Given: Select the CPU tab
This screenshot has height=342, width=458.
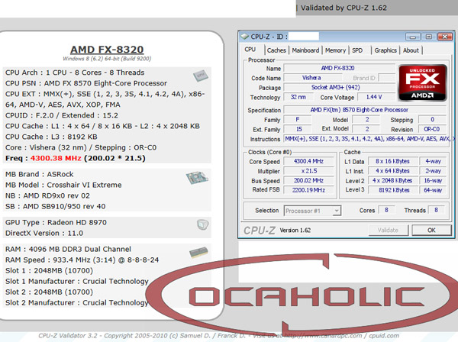Looking at the screenshot, I should click(250, 50).
